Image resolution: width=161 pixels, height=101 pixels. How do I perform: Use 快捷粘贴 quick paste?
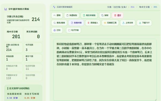click(72, 15)
